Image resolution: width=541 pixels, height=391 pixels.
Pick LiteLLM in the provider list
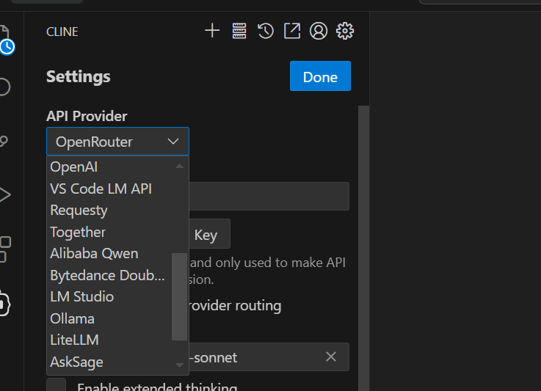(x=110, y=340)
